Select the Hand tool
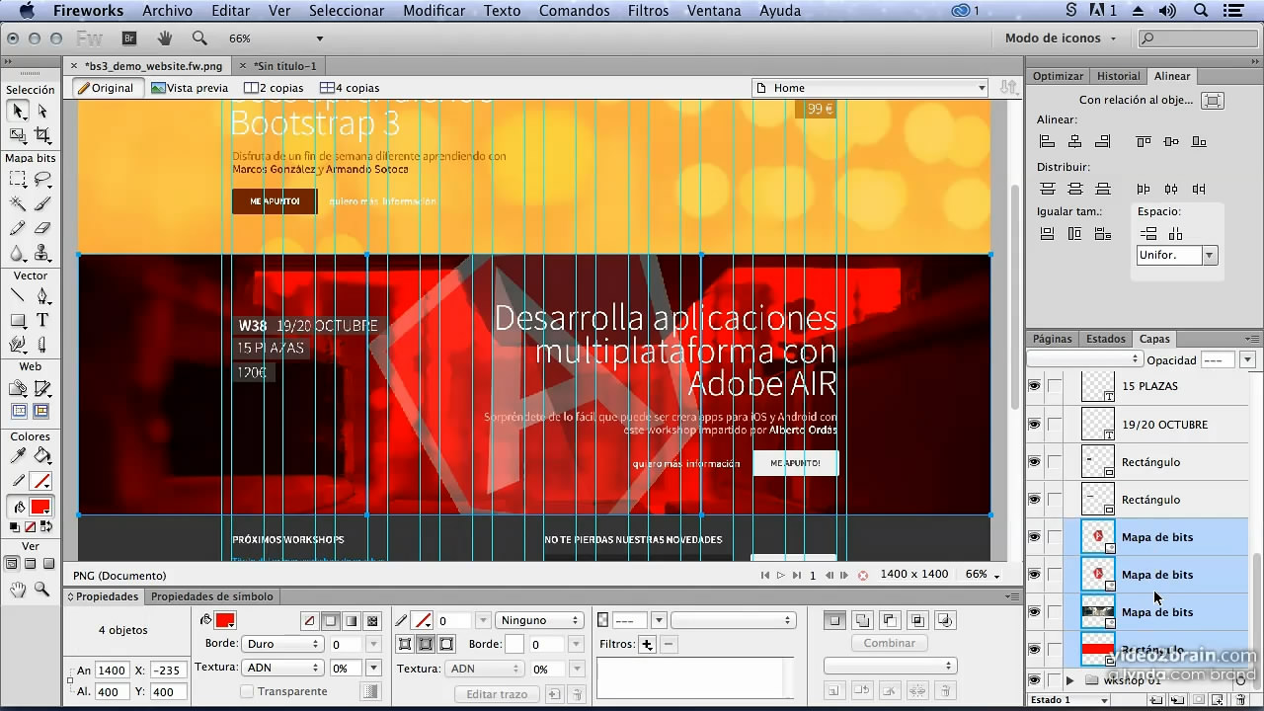Viewport: 1264px width, 711px height. click(19, 590)
